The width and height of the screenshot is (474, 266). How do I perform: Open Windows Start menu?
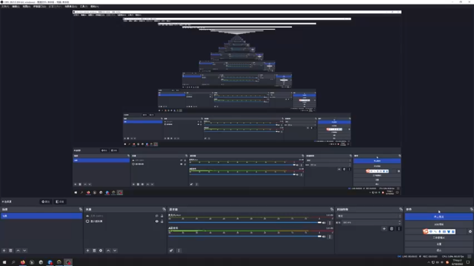click(x=4, y=262)
